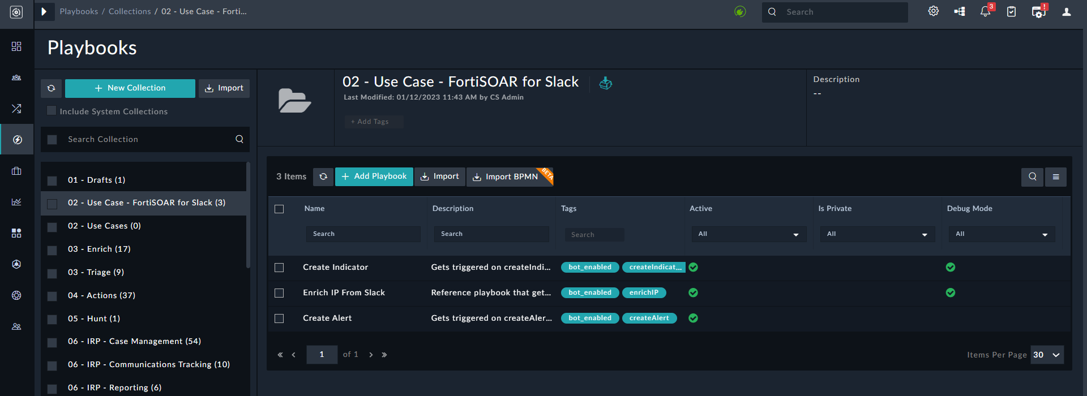Viewport: 1087px width, 396px height.
Task: Click the New Collection button
Action: point(130,88)
